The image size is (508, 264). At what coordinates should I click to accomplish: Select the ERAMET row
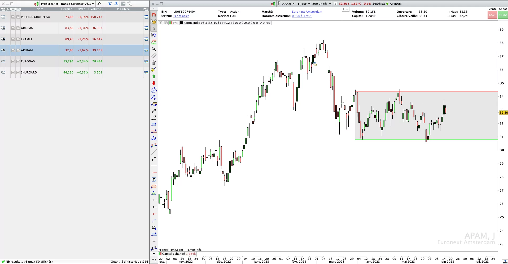point(75,39)
